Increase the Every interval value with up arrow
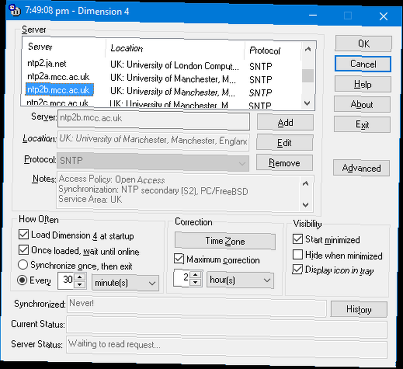Screen dimensions: 403x369 click(x=80, y=277)
